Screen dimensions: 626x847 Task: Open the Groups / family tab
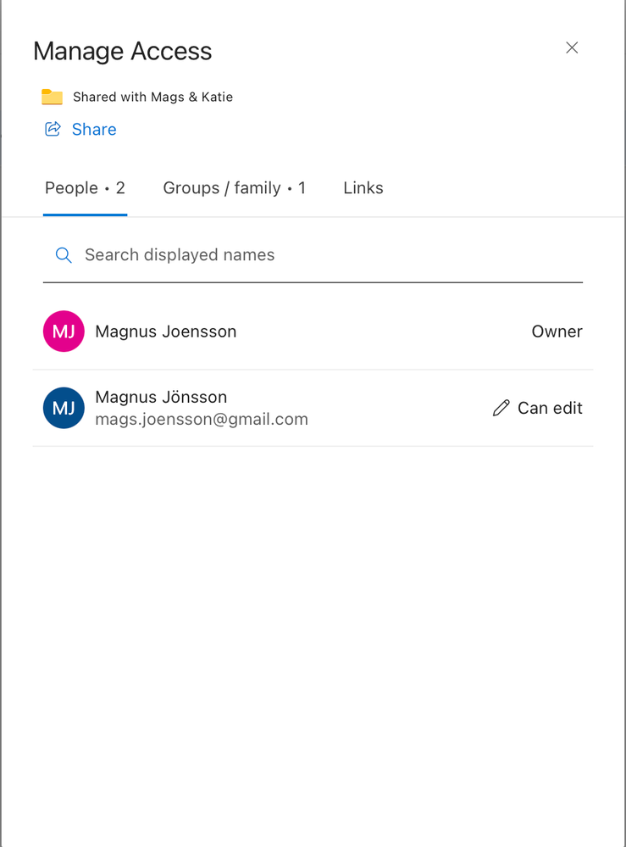pos(234,188)
